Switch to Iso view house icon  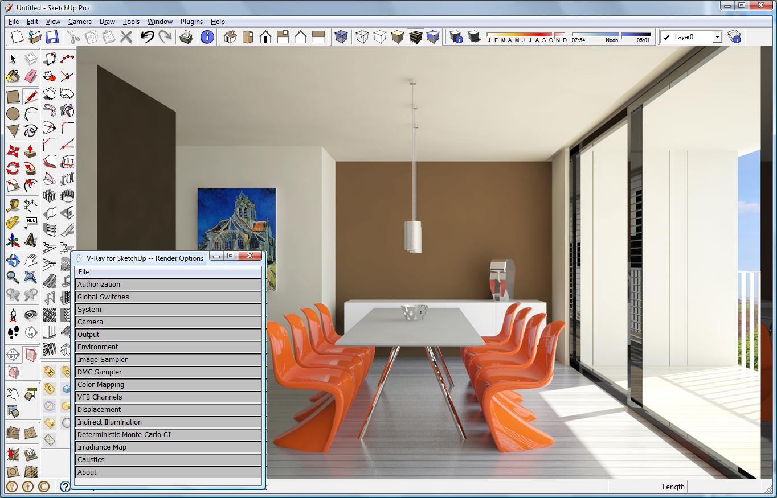pos(230,37)
